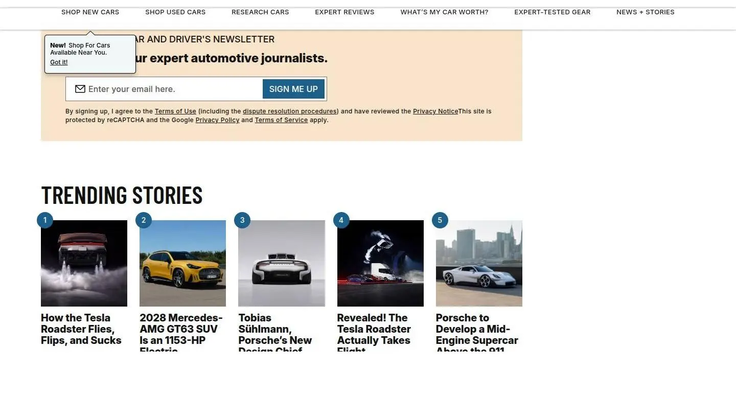Click the number 3 trending badge
The height and width of the screenshot is (396, 736).
242,220
